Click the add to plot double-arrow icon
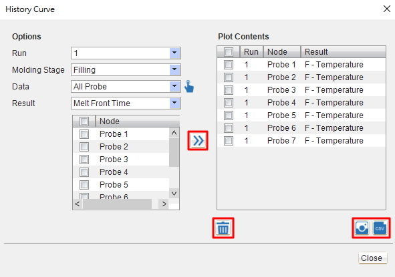Image resolution: width=395 pixels, height=277 pixels. click(198, 140)
